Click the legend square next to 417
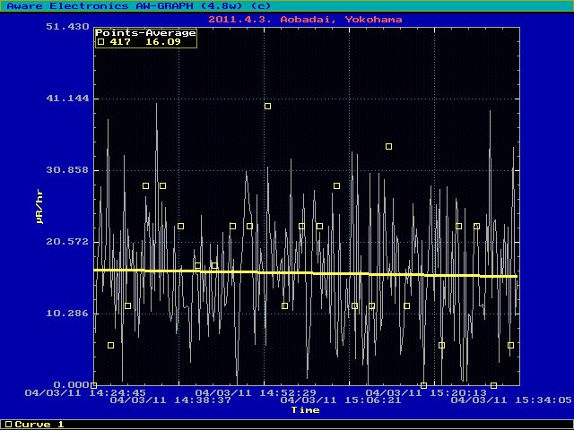The image size is (574, 430). point(101,41)
